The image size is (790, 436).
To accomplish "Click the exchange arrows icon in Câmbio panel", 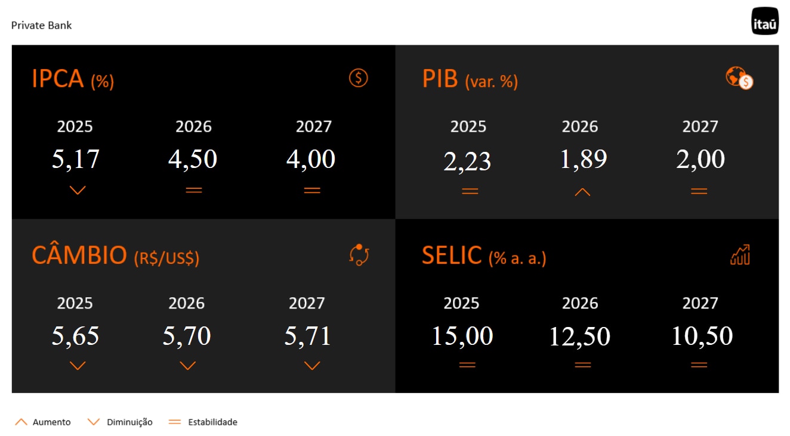I will [359, 254].
